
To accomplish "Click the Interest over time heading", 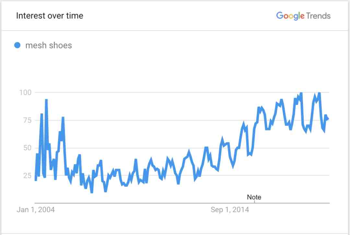I will (50, 16).
